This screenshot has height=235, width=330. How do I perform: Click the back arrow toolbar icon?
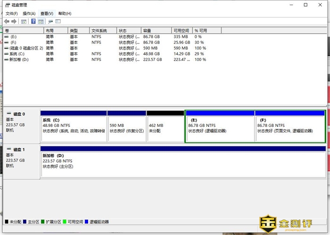pos(7,21)
